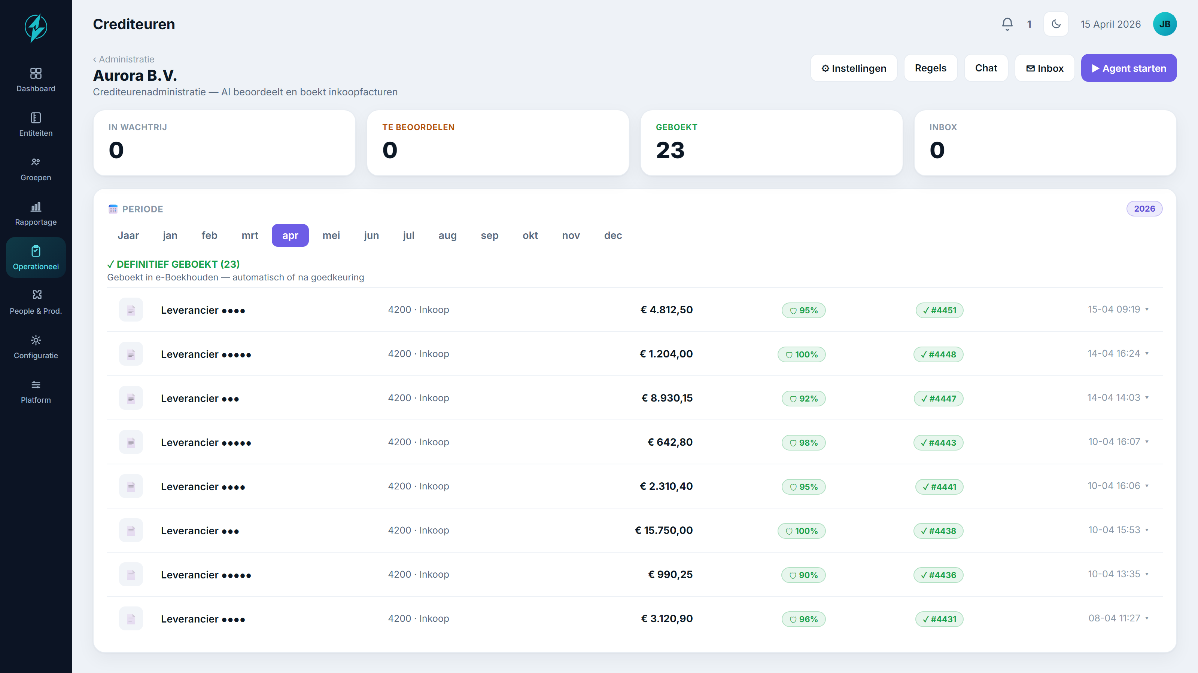The height and width of the screenshot is (673, 1198).
Task: Click the 92% confidence badge
Action: [804, 399]
